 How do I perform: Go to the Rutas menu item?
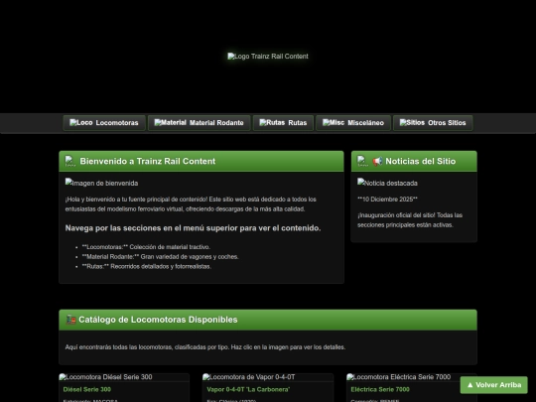[x=283, y=123]
